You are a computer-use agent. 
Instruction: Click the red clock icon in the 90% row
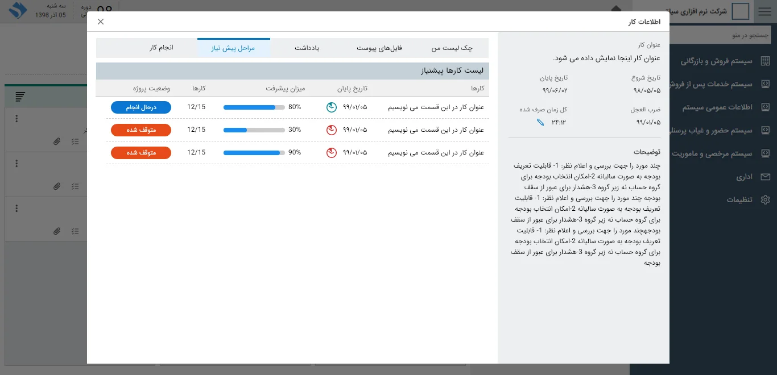[332, 153]
